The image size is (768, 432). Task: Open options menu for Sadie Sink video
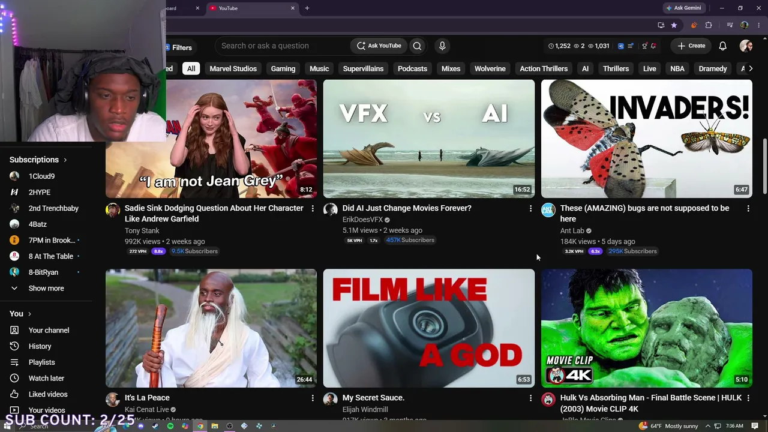(x=313, y=208)
